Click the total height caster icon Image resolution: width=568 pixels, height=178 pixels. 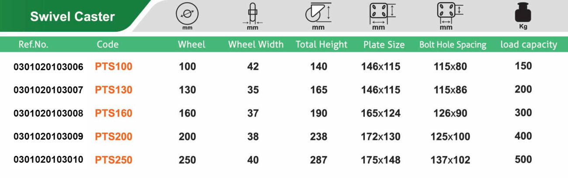click(x=318, y=12)
